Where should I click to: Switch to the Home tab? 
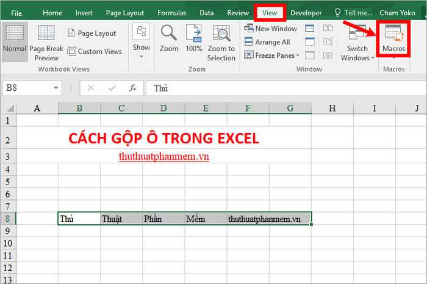(52, 13)
